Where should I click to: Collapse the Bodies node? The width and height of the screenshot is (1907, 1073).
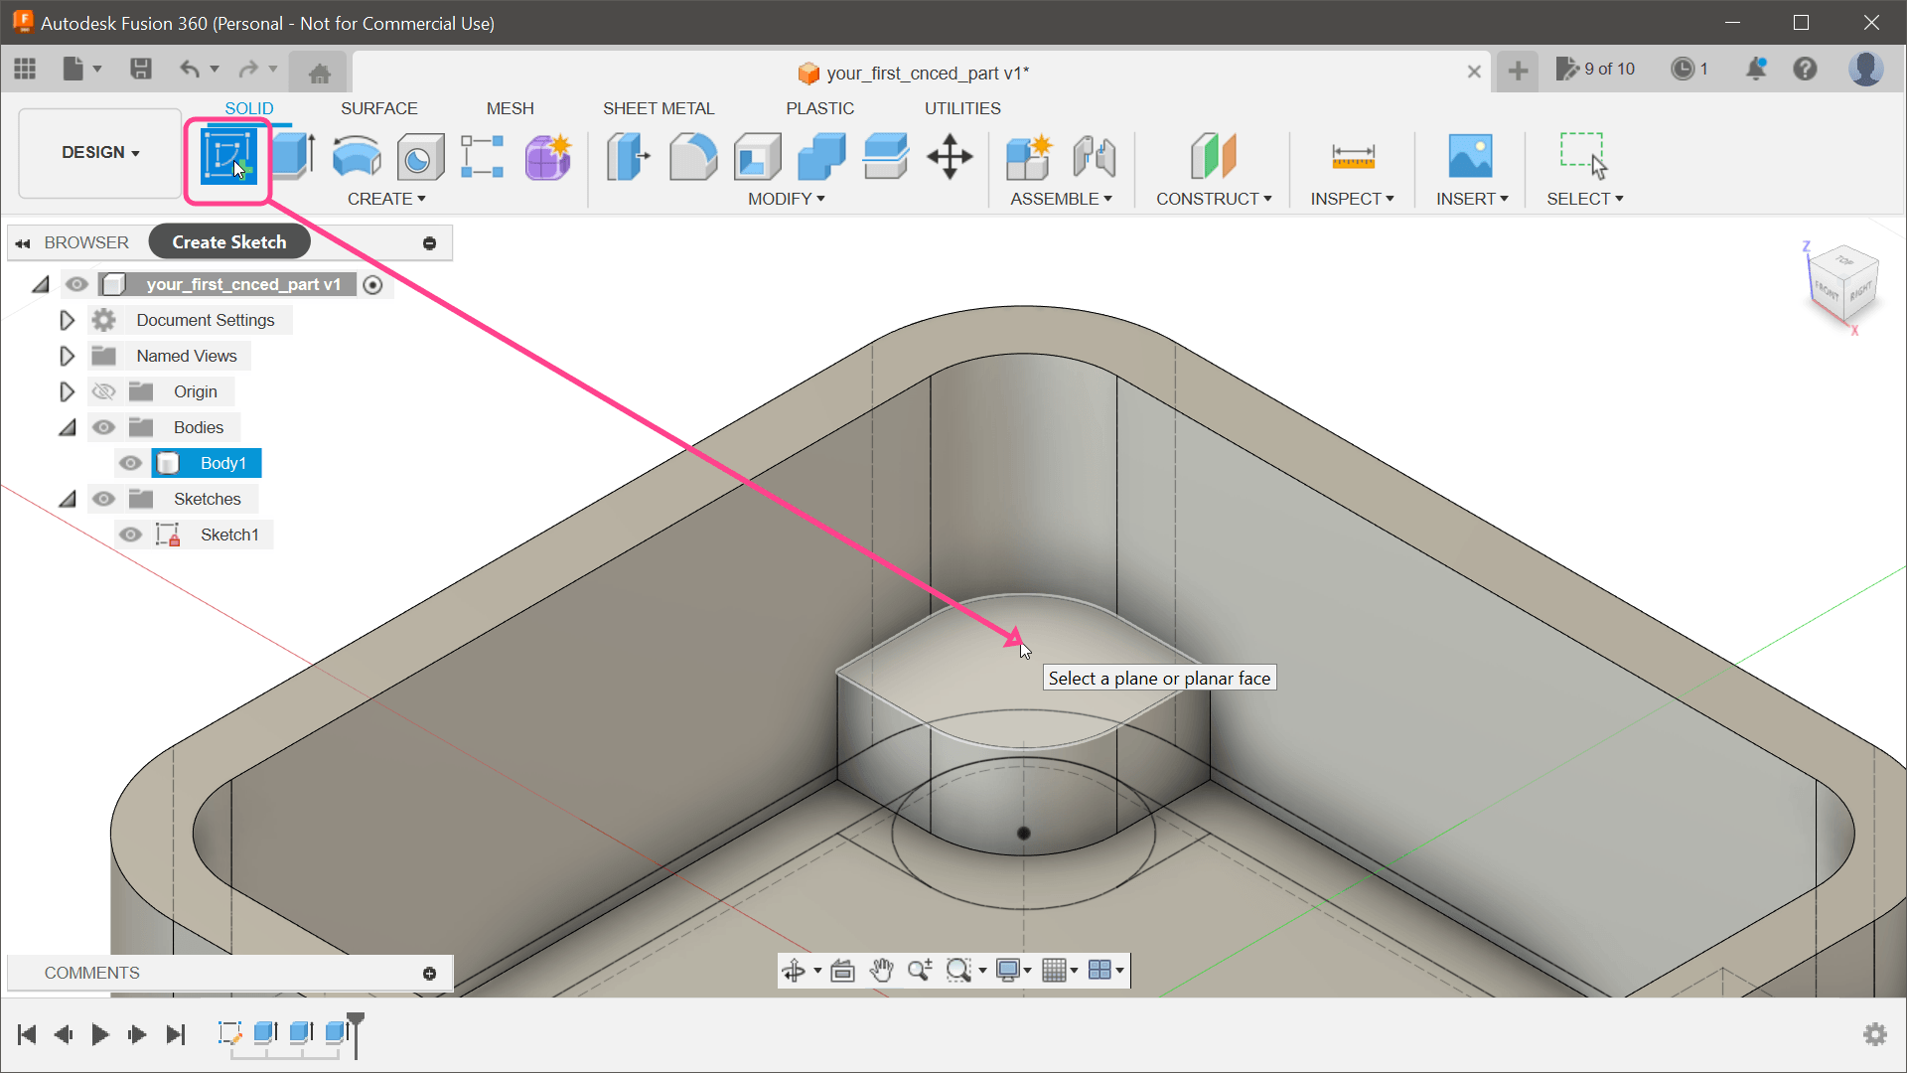[67, 427]
